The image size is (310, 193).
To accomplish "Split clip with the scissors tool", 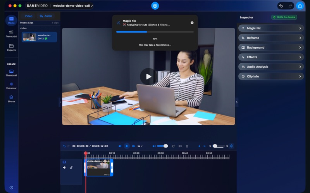I will (180, 146).
